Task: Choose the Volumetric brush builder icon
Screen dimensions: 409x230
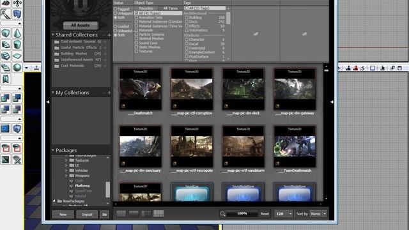Action: [6, 79]
